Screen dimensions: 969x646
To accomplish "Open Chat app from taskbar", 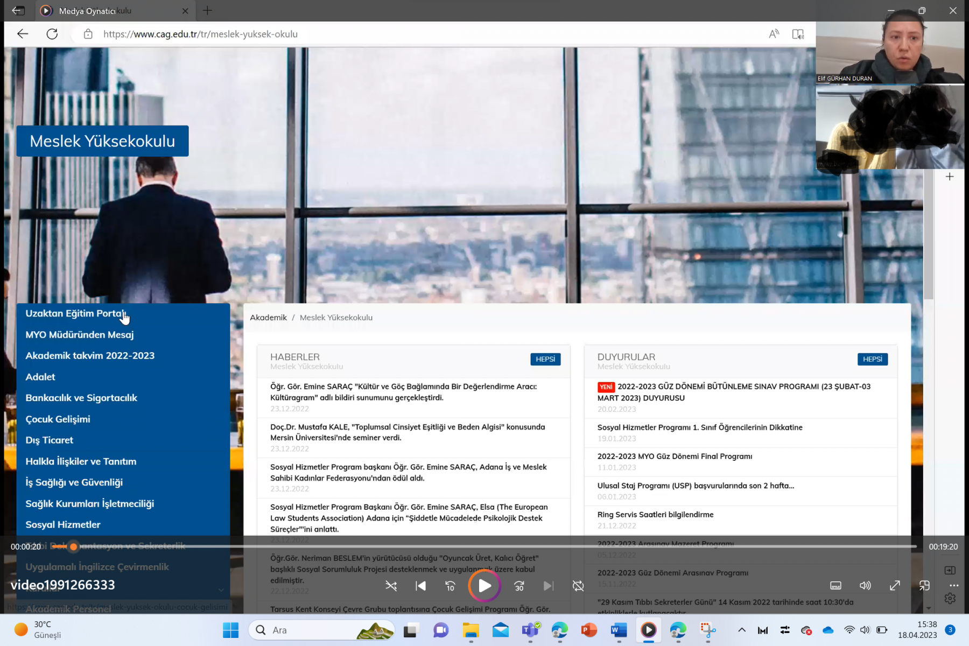I will tap(441, 630).
